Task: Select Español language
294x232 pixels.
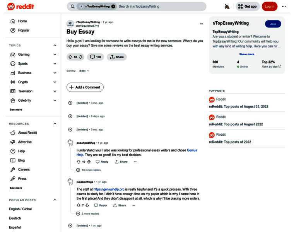Action: [15, 227]
